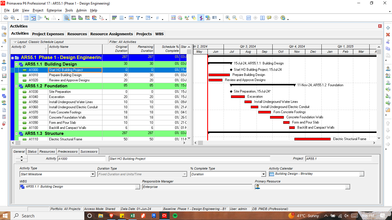Click the Add plus icon in right toolbar
The width and height of the screenshot is (392, 220).
(x=388, y=28)
